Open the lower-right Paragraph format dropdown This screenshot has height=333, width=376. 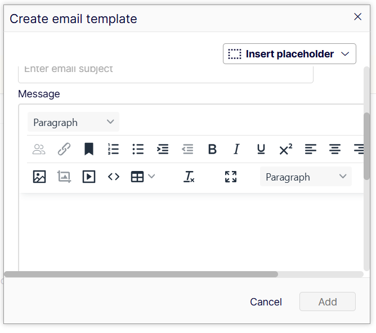click(306, 177)
